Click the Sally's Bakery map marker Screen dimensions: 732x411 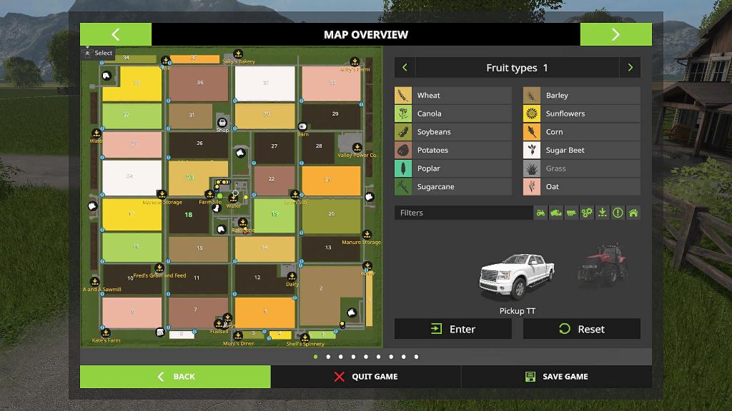click(237, 54)
